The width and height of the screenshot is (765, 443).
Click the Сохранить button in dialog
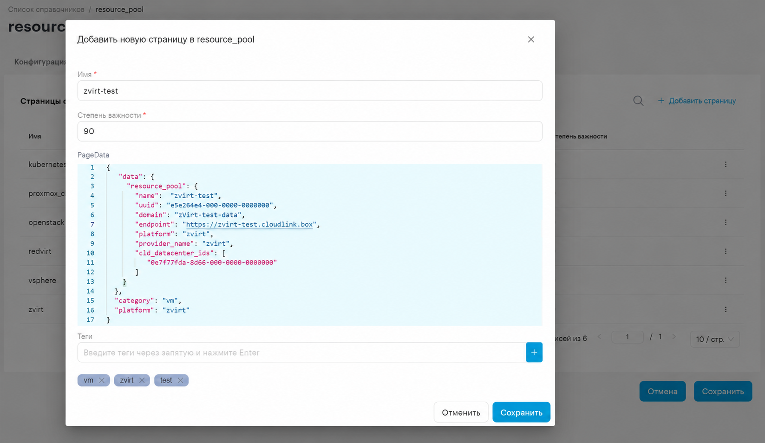coord(521,412)
